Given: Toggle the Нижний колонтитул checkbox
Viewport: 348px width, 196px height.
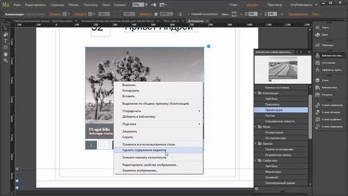Looking at the screenshot, I should [189, 14].
